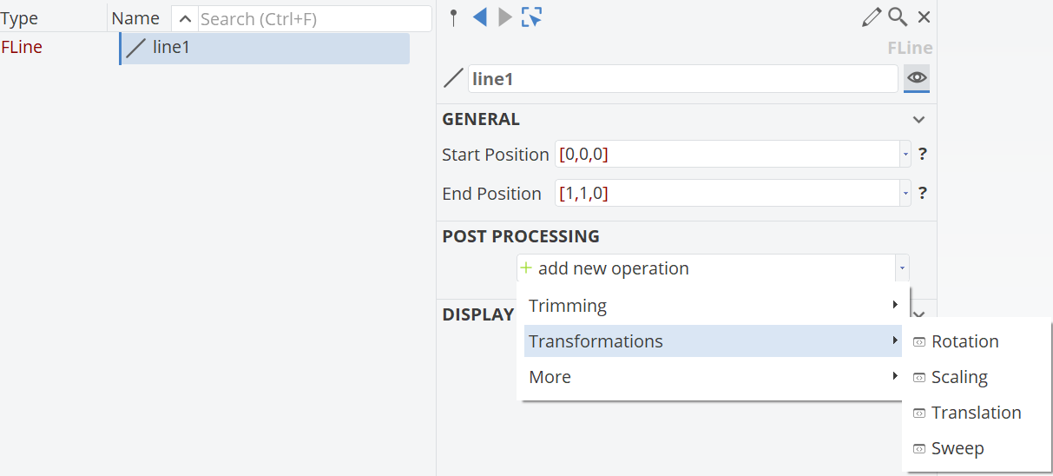Viewport: 1053px width, 476px height.
Task: Go forward with the gray right arrow
Action: click(504, 17)
